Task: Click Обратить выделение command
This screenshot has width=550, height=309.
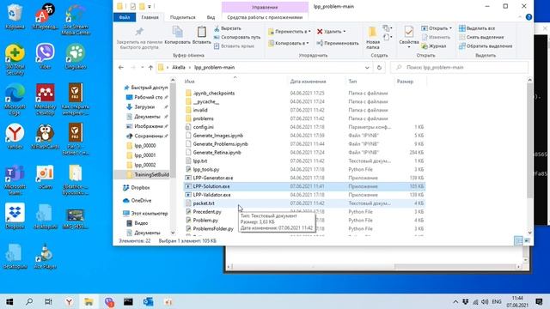Action: click(486, 45)
